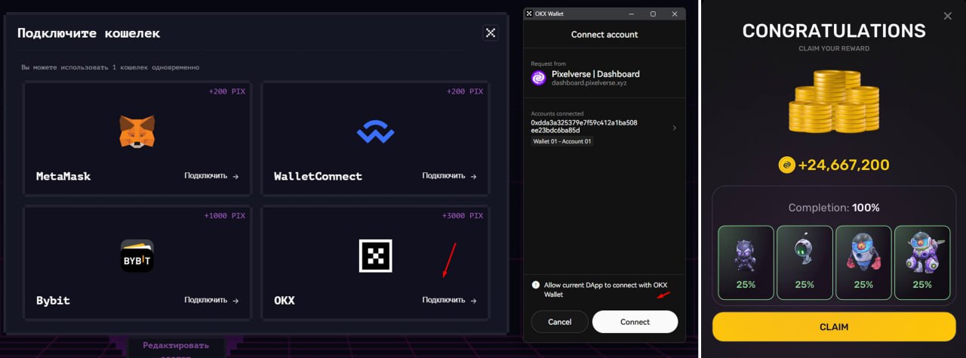The width and height of the screenshot is (966, 358).
Task: Click the +24,667,200 reward amount
Action: (844, 165)
